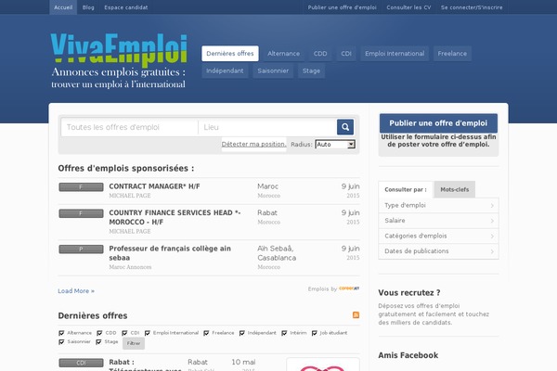The width and height of the screenshot is (557, 371).
Task: Click Se connecter/S'inscrire in the top bar
Action: pos(472,7)
